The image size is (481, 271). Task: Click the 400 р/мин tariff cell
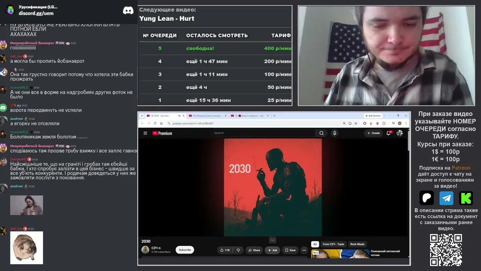tap(278, 49)
